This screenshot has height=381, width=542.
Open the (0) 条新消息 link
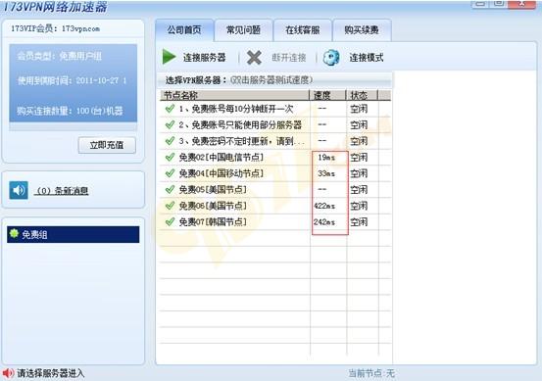(62, 191)
